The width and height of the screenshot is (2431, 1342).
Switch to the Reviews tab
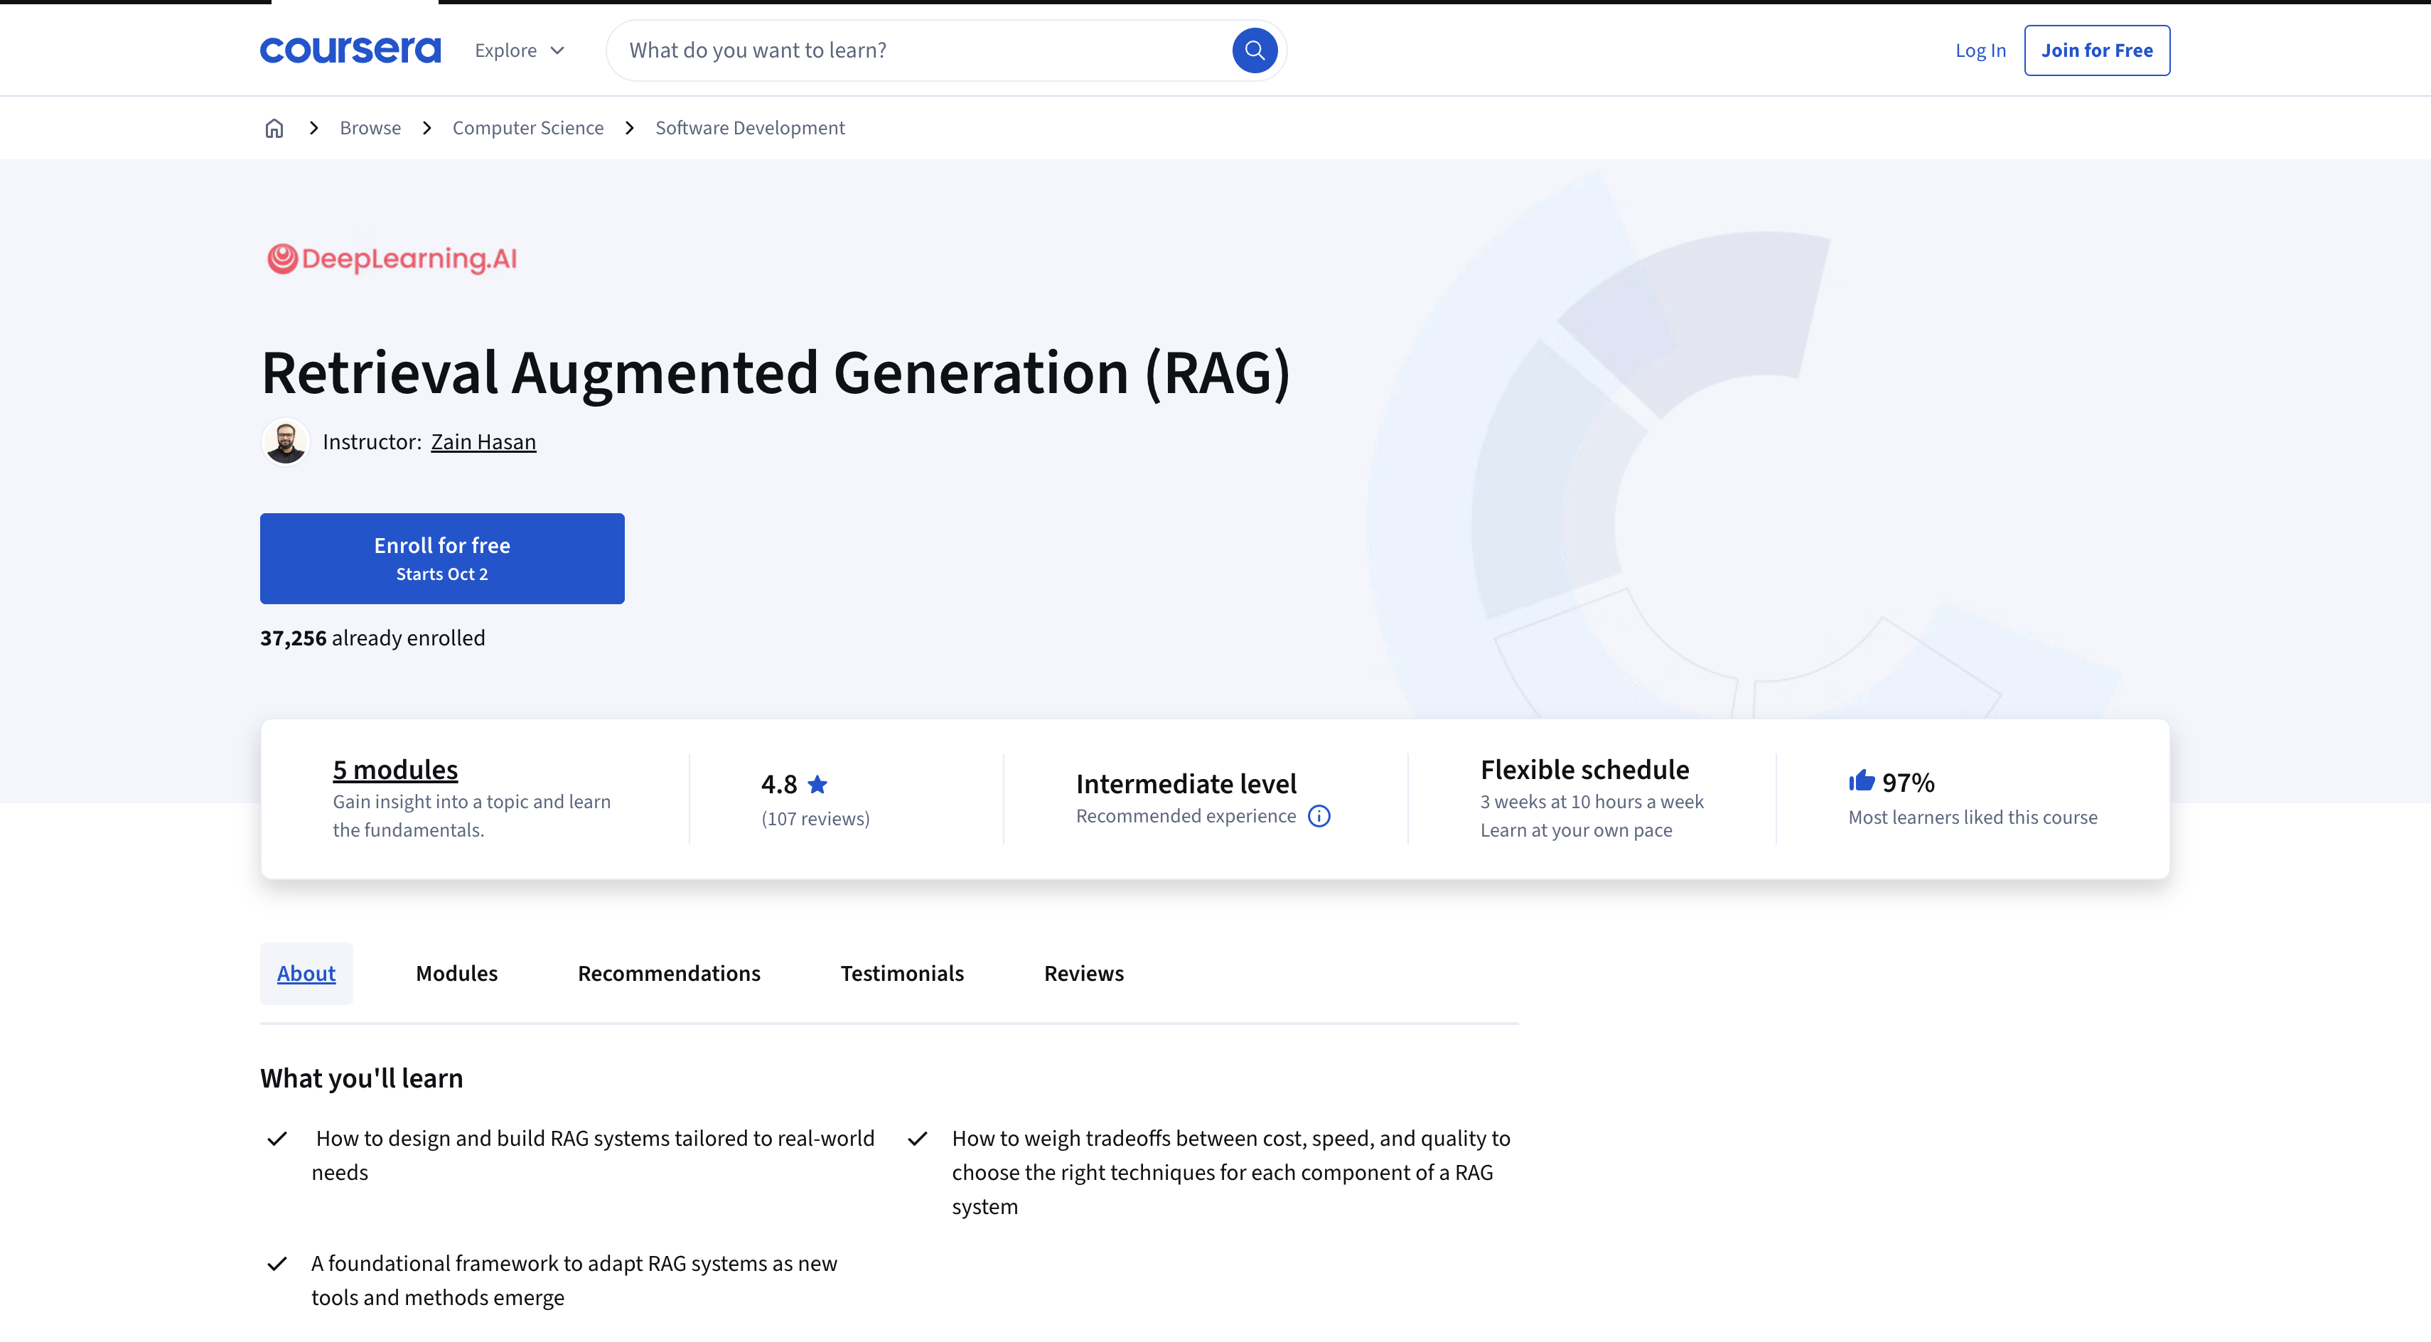(1083, 973)
